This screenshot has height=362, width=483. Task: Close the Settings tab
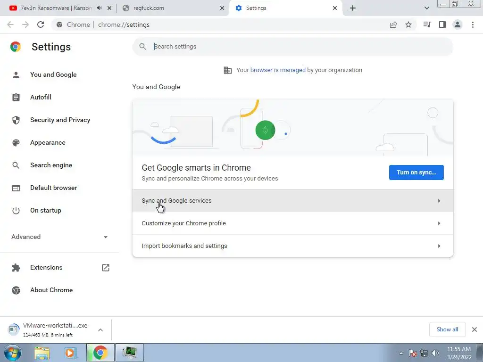click(x=335, y=8)
